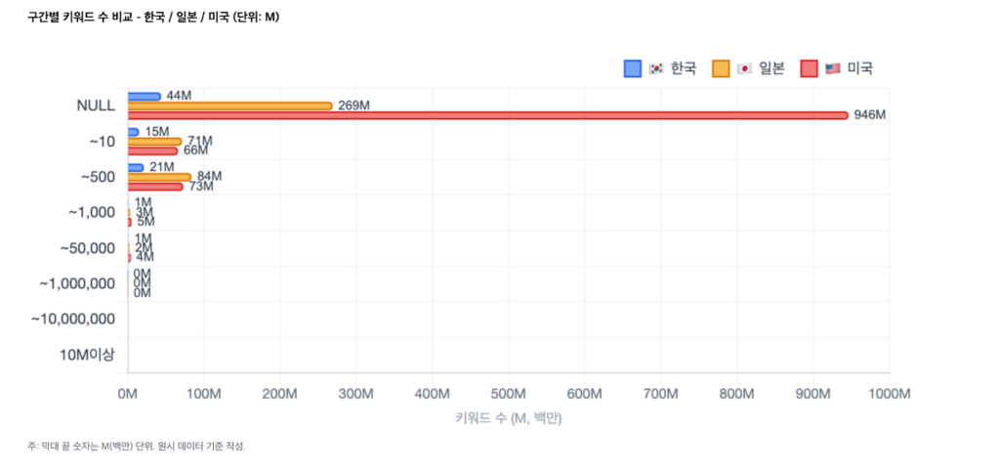Click the South Korea flag icon in legend
Screen dimensions: 1000x470
pos(656,68)
